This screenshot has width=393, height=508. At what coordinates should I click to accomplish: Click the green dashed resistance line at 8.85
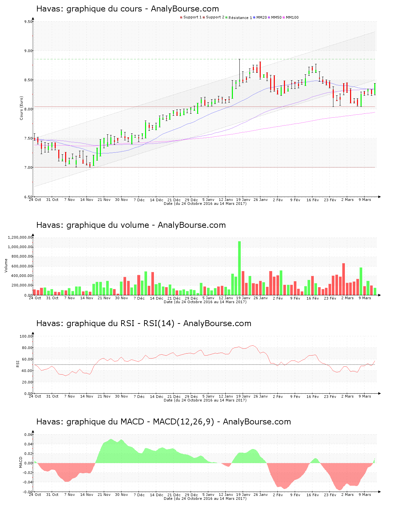205,59
